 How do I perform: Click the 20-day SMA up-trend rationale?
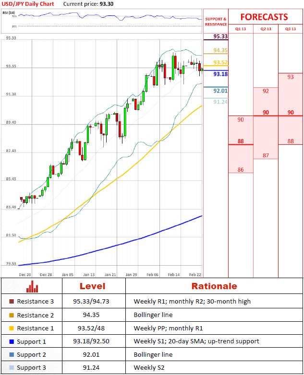click(x=196, y=341)
